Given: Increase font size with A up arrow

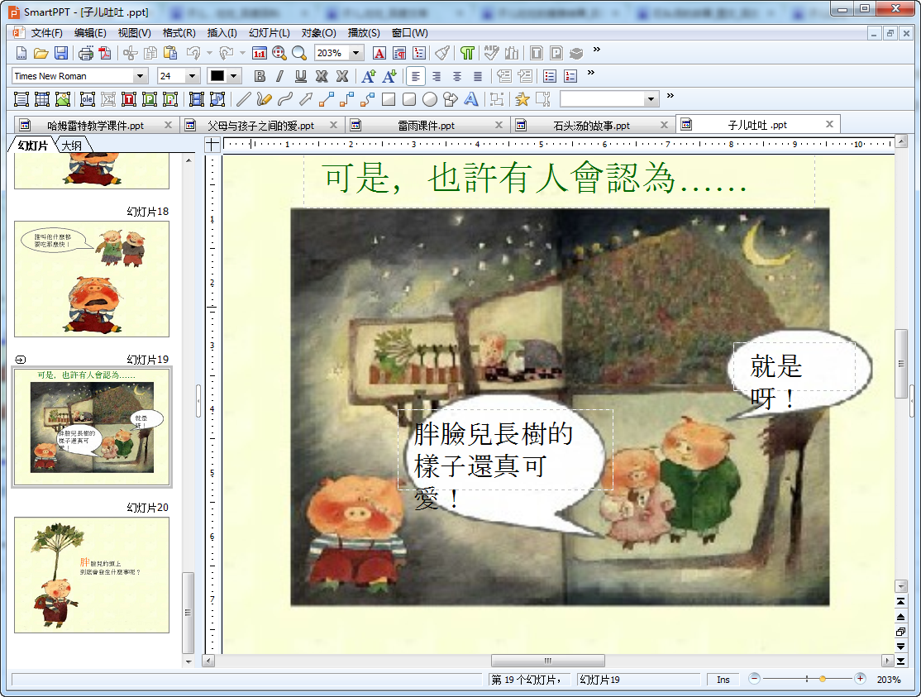Looking at the screenshot, I should tap(368, 76).
